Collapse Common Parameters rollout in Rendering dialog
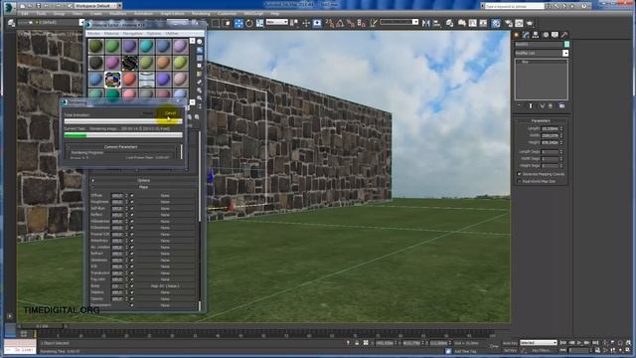Screen dimensions: 636x358 pyautogui.click(x=121, y=147)
